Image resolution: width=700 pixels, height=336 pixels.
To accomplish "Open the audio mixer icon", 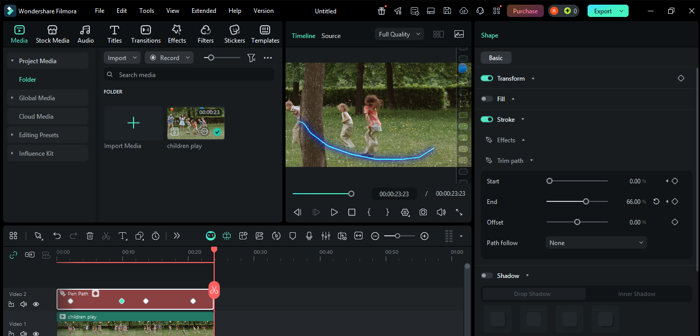I will click(326, 236).
